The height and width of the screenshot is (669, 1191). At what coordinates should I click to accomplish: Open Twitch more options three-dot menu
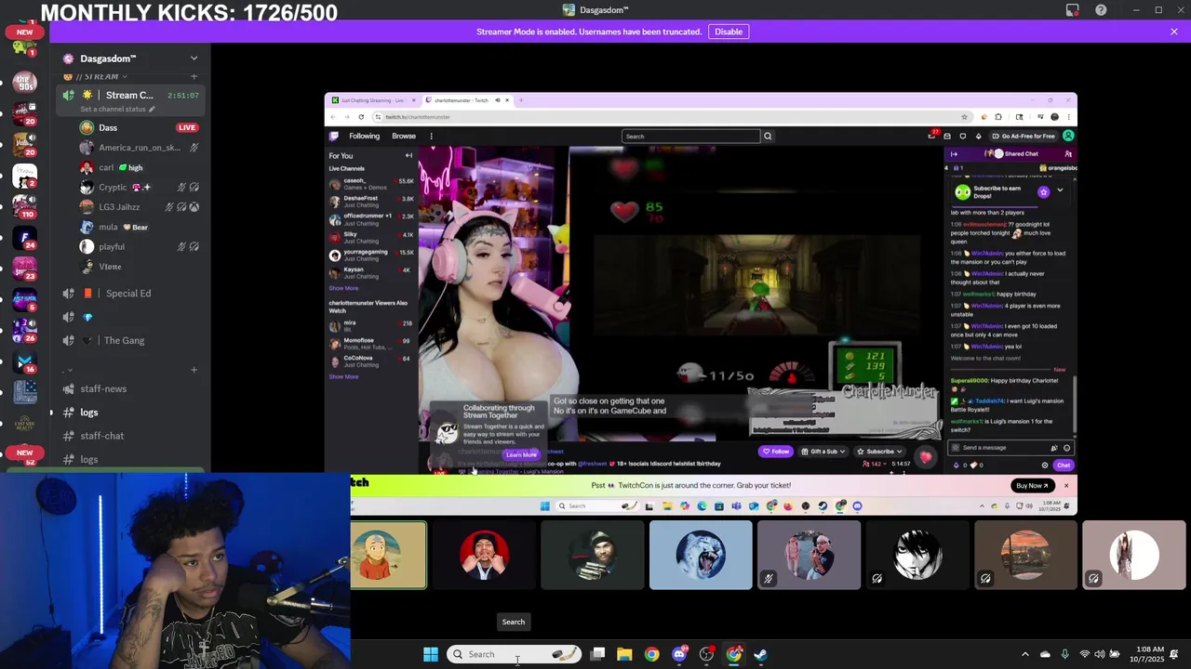click(431, 137)
